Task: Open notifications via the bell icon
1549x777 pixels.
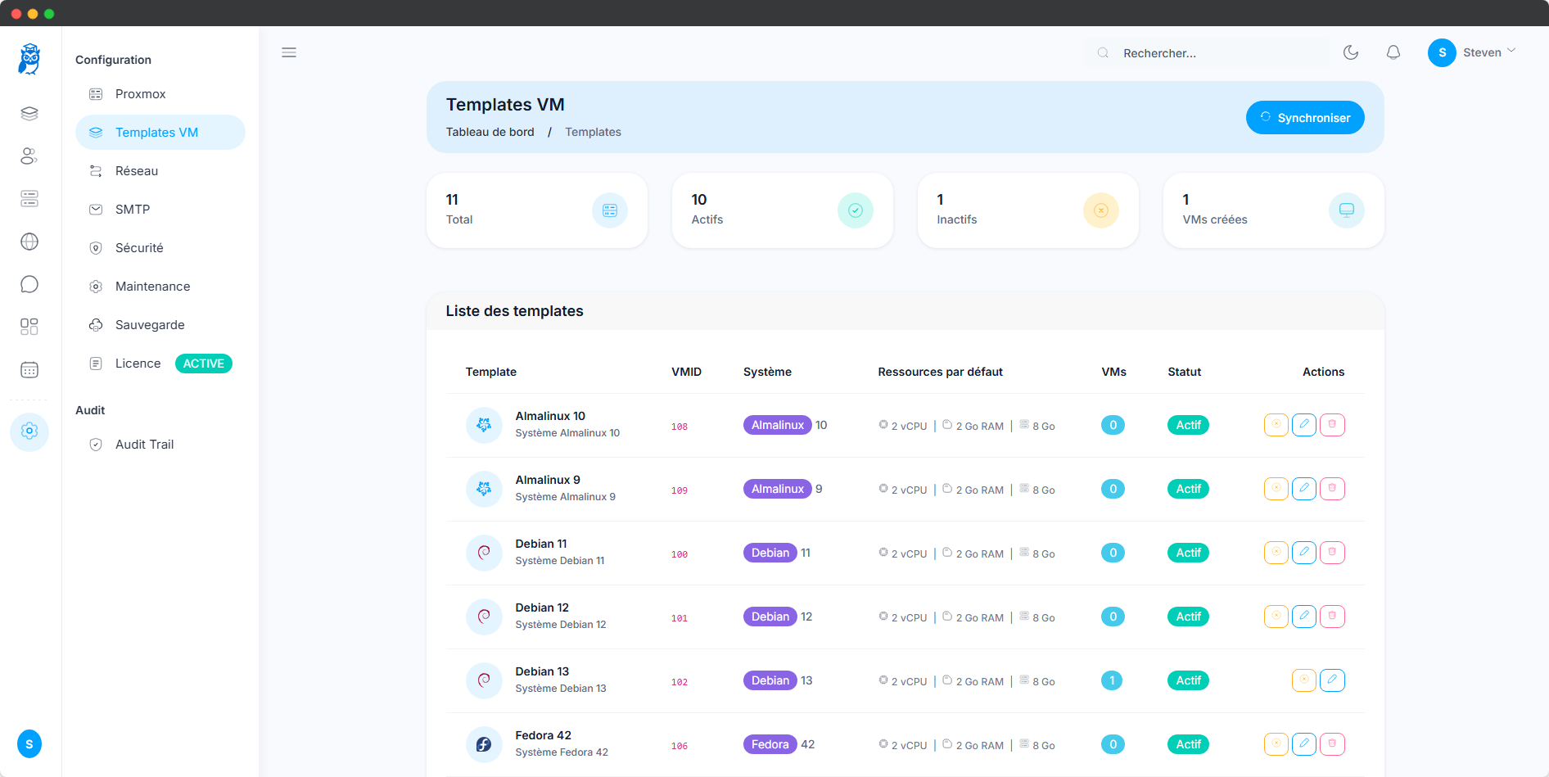Action: 1393,52
